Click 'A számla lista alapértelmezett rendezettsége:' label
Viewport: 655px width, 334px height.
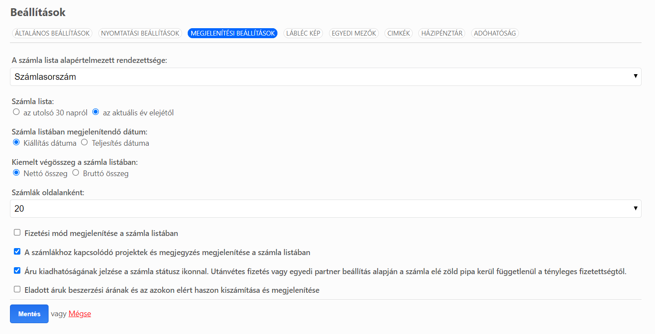click(x=89, y=61)
